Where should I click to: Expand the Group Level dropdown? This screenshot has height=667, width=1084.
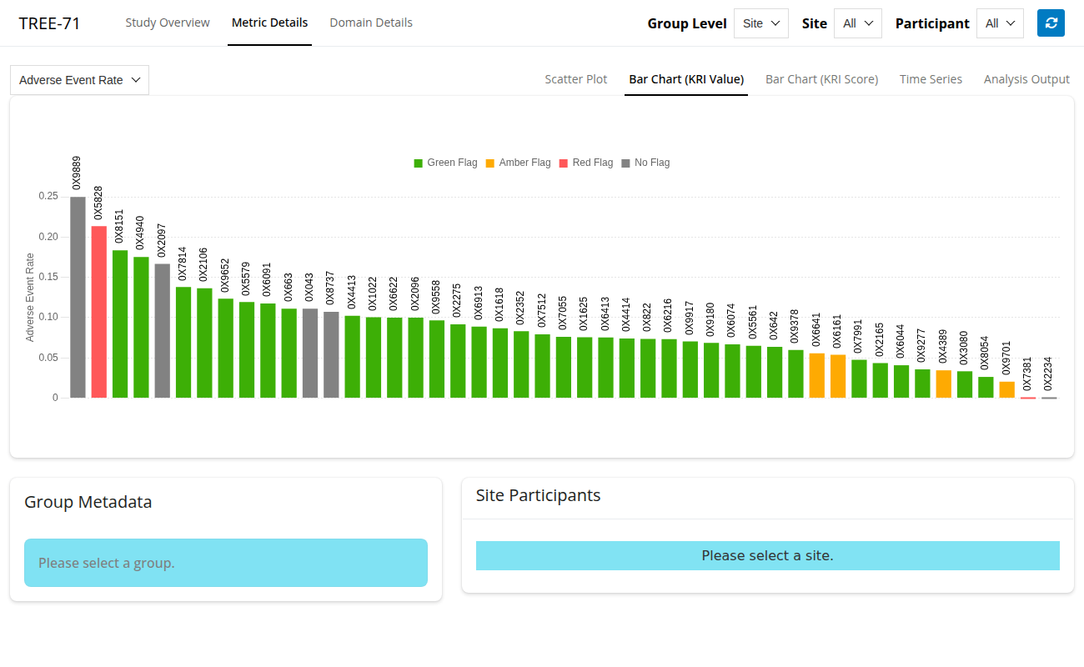pyautogui.click(x=760, y=23)
